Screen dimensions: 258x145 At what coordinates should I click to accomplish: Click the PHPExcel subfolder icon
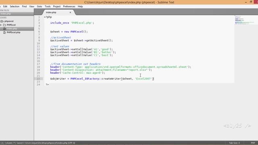[4, 25]
